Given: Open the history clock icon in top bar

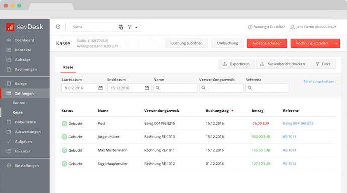Looking at the screenshot, I should pyautogui.click(x=58, y=27).
